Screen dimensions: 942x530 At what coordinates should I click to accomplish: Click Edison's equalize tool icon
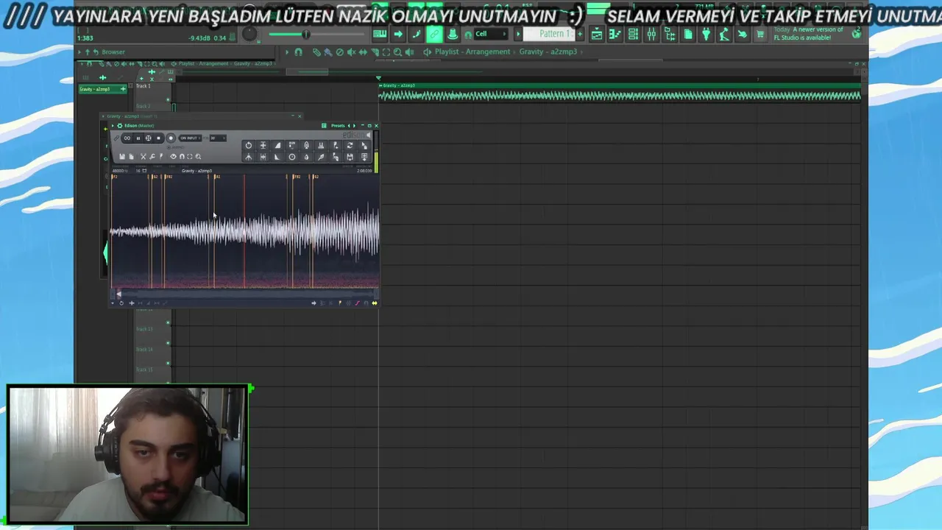click(x=321, y=145)
